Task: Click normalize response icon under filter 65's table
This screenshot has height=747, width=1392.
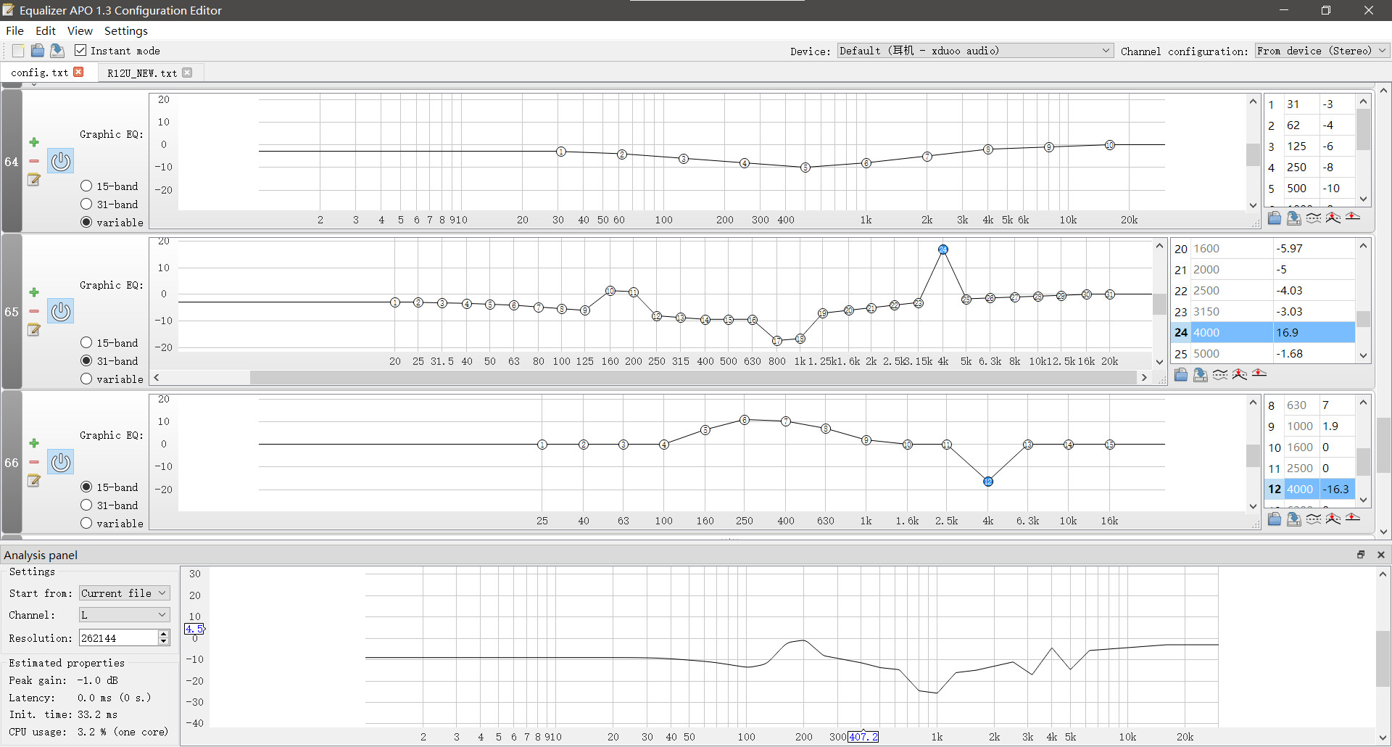Action: pyautogui.click(x=1240, y=374)
